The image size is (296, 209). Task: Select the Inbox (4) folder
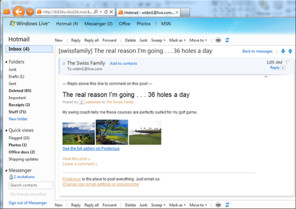[29, 49]
